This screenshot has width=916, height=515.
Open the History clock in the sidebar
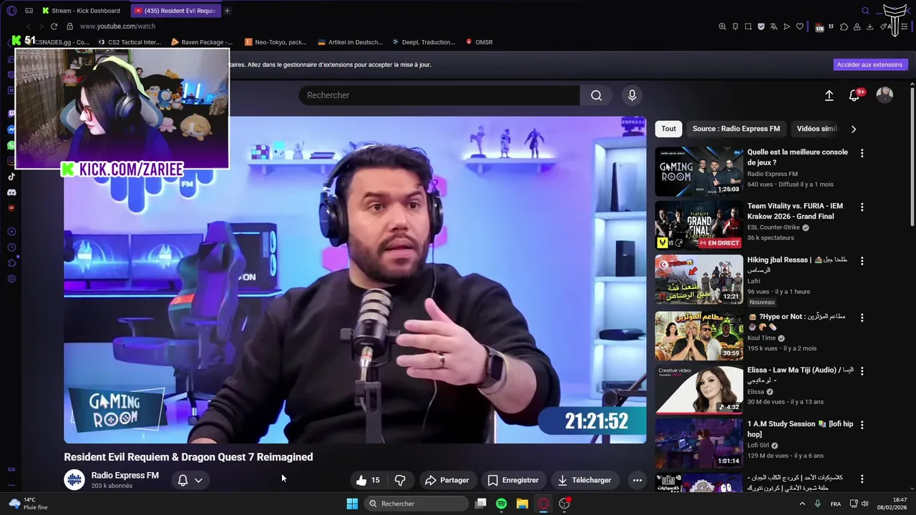[x=11, y=247]
